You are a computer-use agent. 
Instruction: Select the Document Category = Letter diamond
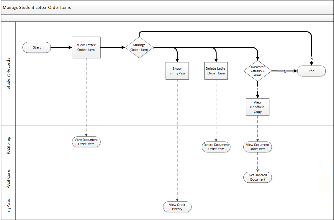258,71
